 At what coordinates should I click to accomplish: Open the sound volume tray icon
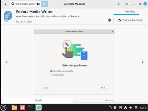[131, 107]
